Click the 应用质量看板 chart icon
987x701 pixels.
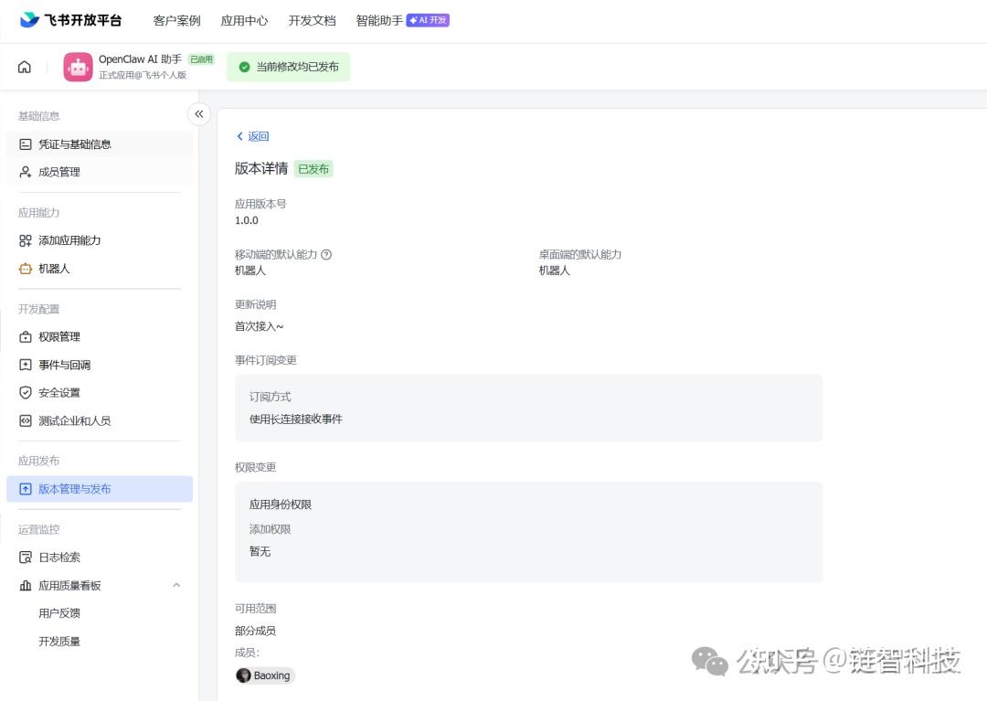(x=26, y=585)
